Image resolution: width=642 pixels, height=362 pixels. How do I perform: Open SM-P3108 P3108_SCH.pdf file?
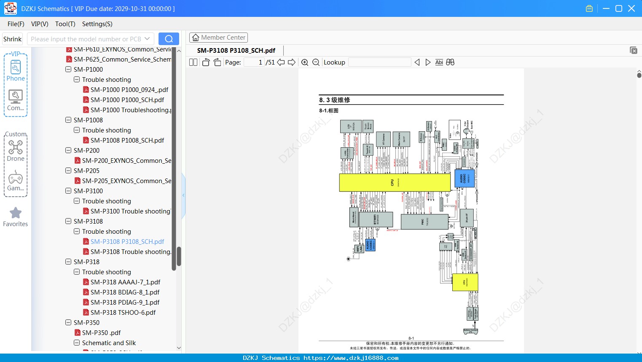point(127,242)
